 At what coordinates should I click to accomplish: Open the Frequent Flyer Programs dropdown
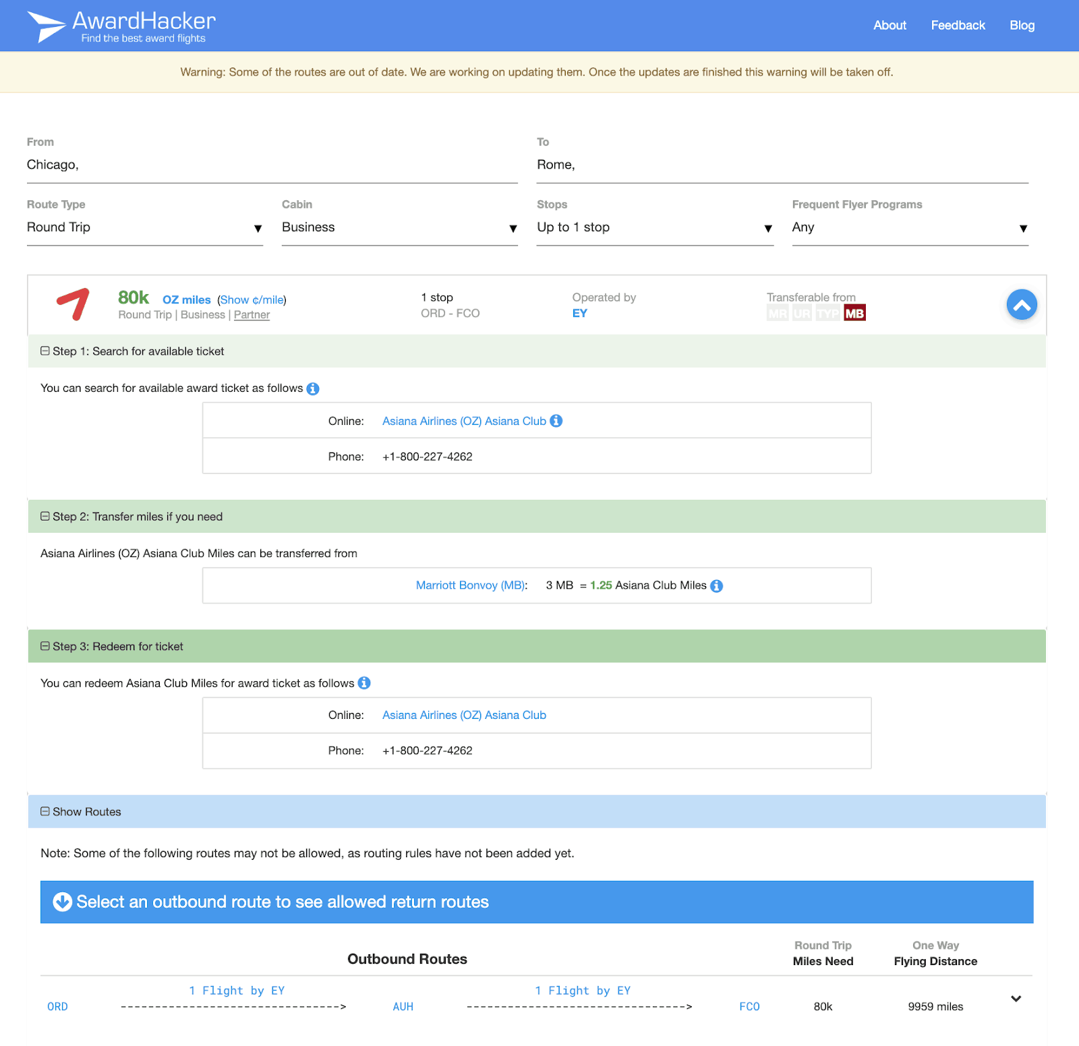click(x=910, y=227)
